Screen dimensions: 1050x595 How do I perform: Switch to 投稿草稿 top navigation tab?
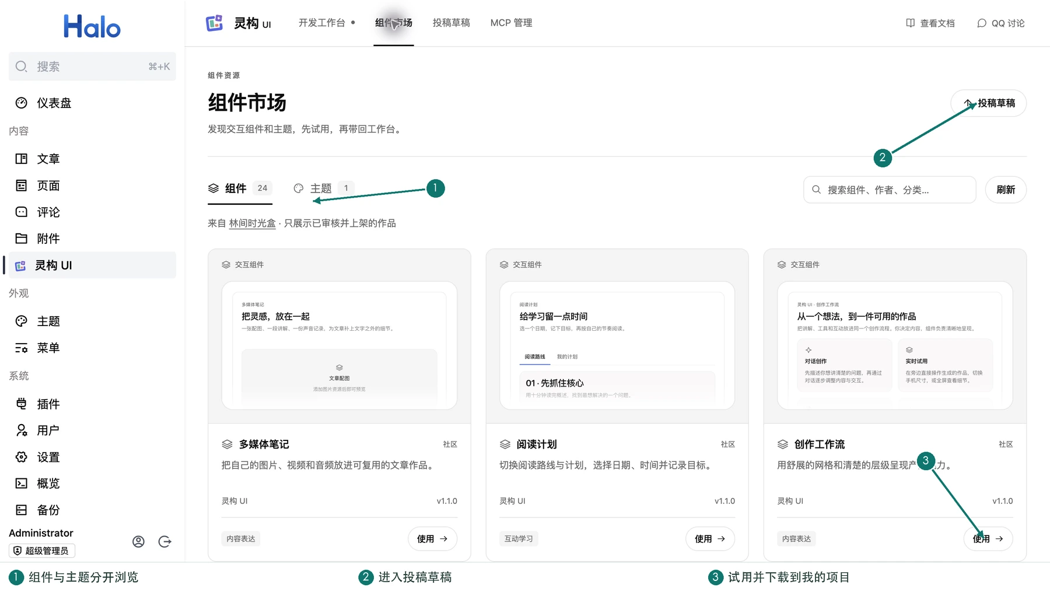point(451,23)
